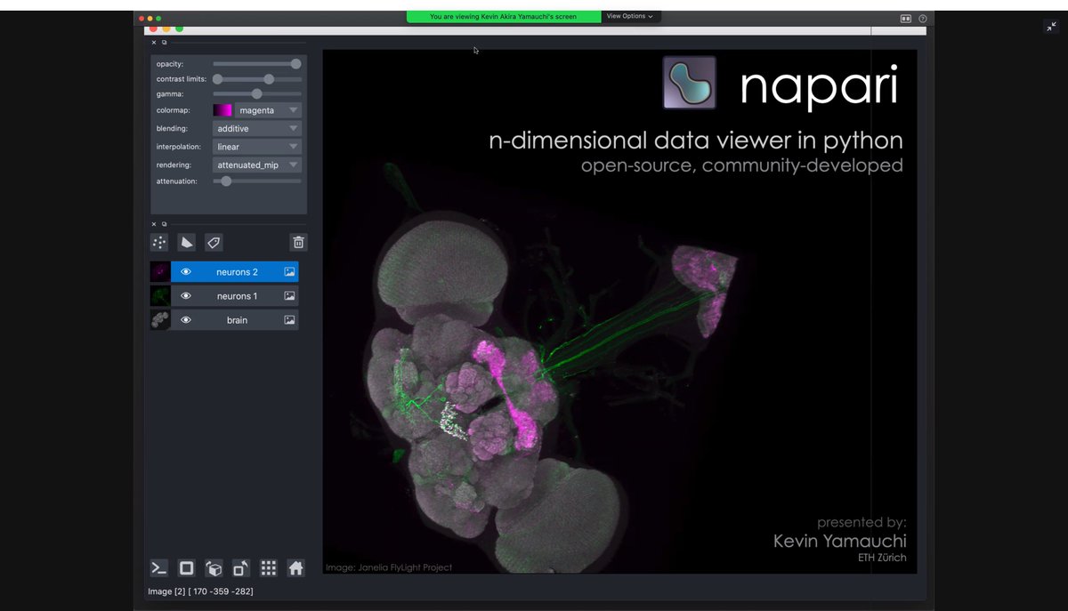This screenshot has height=611, width=1068.
Task: Click the 'Kevin Yamauchi' presenter name
Action: click(x=840, y=541)
